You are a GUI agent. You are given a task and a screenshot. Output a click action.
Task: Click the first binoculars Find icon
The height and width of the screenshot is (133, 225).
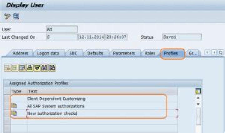(45, 68)
